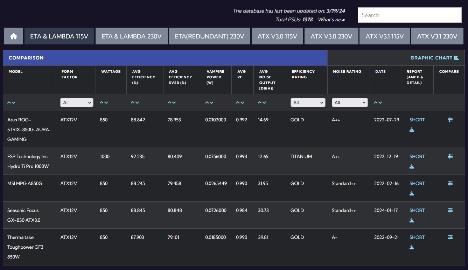468x270 pixels.
Task: Sort Date ascending with up arrow
Action: pos(376,102)
